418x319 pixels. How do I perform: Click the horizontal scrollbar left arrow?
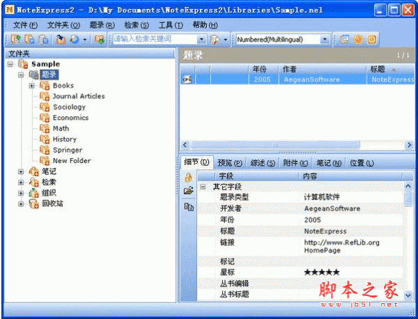point(185,145)
